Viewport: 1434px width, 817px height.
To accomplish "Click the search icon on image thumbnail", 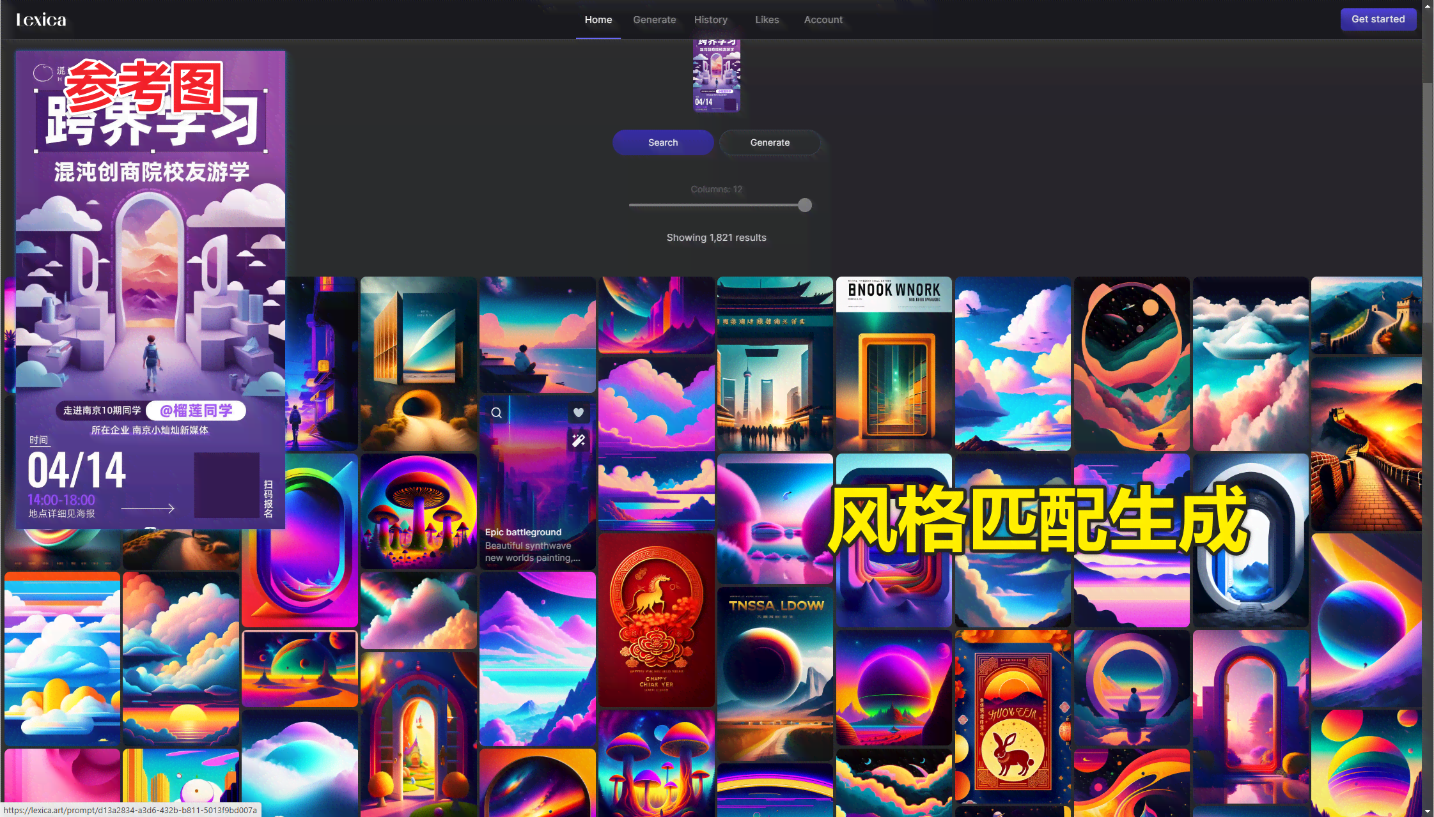I will [x=497, y=413].
